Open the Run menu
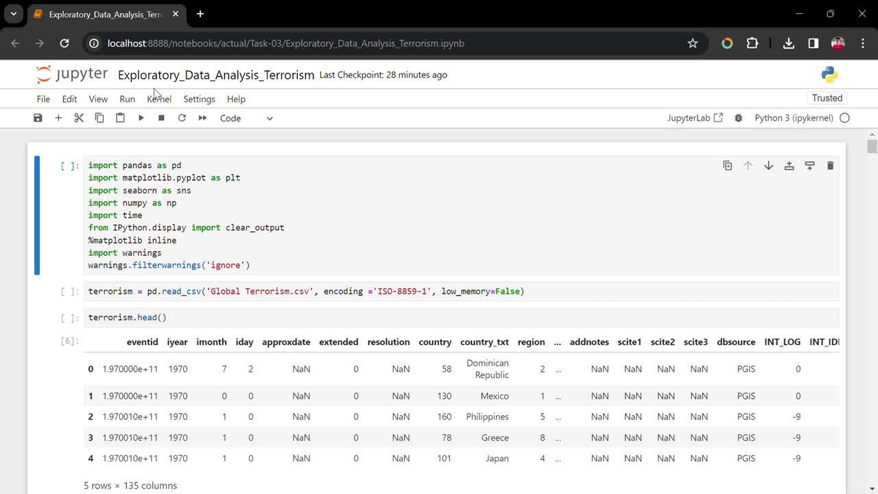The height and width of the screenshot is (494, 878). tap(127, 99)
